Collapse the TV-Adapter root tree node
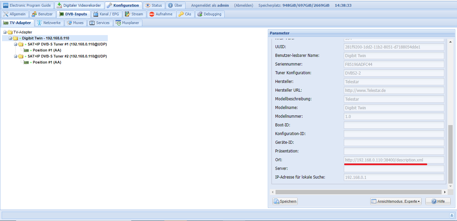Viewport: 457px width, 221px height. point(5,32)
